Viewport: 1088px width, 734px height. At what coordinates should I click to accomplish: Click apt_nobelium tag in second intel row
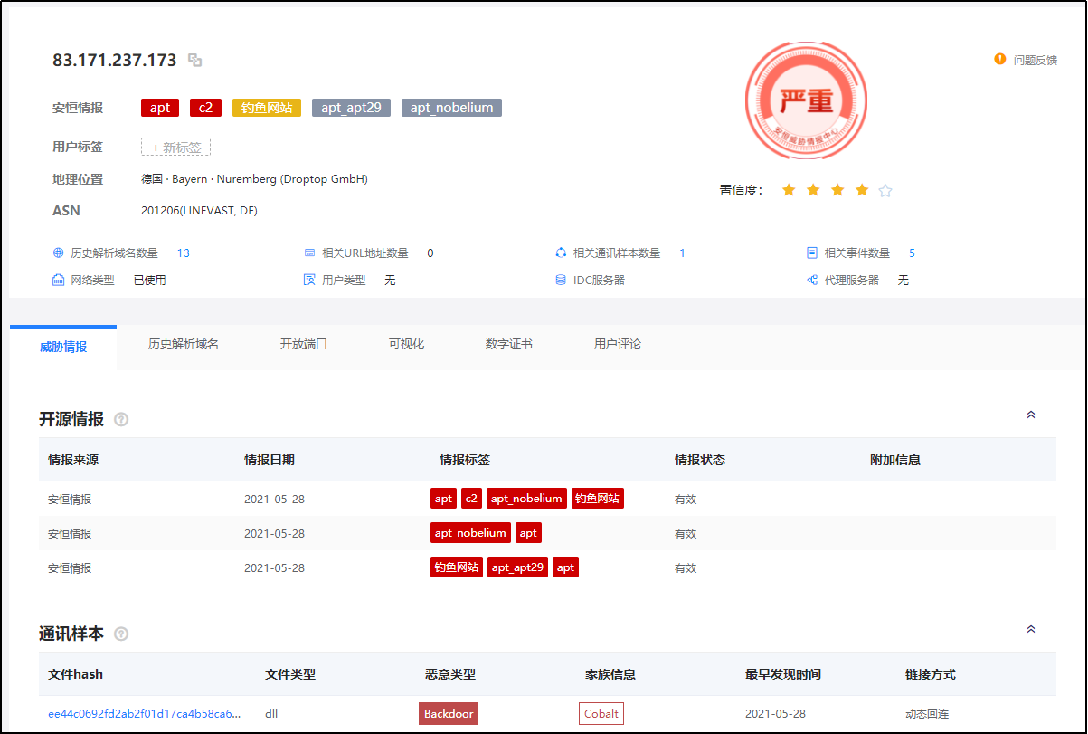[470, 533]
